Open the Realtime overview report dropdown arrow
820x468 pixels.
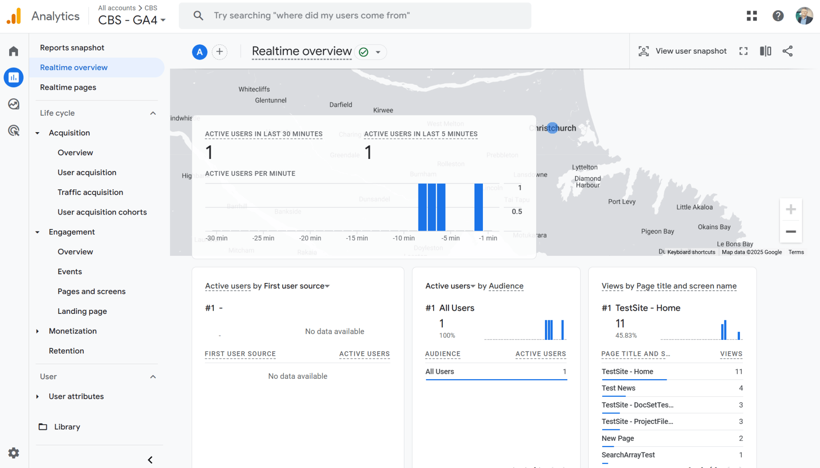(378, 52)
